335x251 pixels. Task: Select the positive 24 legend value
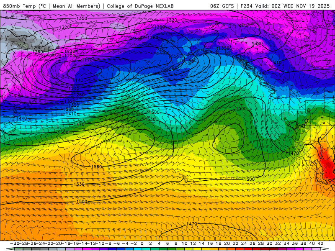[x=244, y=243]
